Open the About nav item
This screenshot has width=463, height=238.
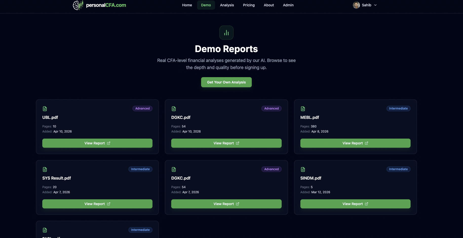click(269, 5)
